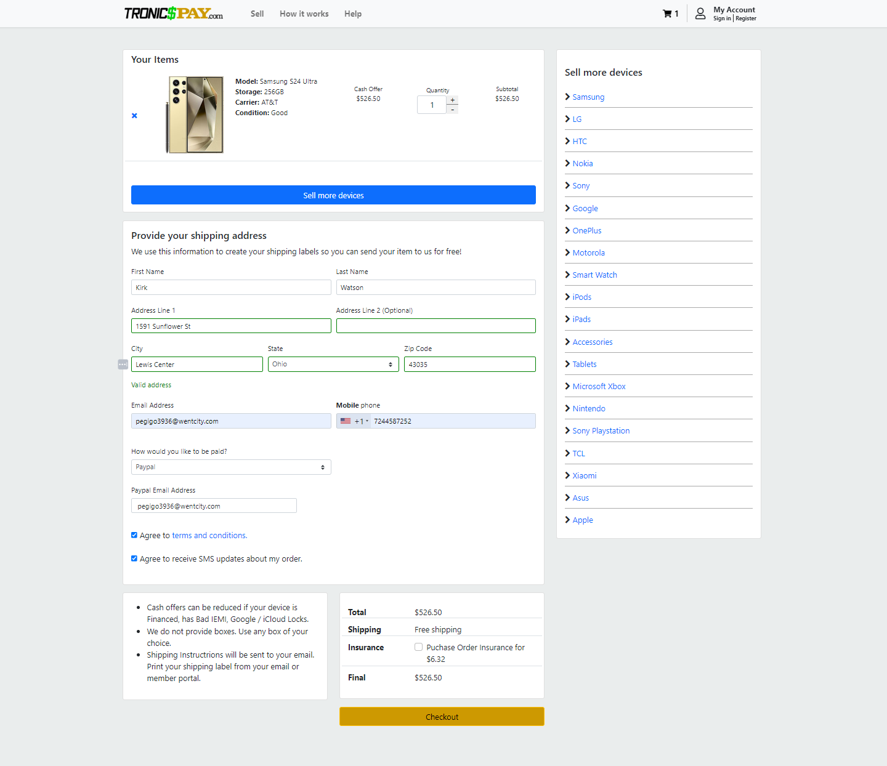Open the shopping cart icon
This screenshot has width=887, height=766.
pos(667,14)
